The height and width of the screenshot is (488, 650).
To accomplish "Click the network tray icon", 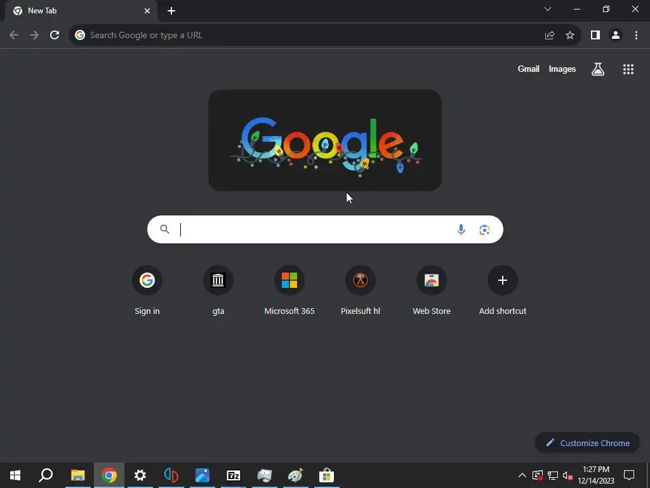I will (x=553, y=475).
